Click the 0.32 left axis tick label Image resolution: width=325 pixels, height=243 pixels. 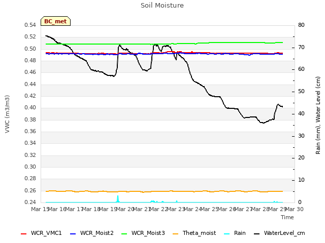30,155
